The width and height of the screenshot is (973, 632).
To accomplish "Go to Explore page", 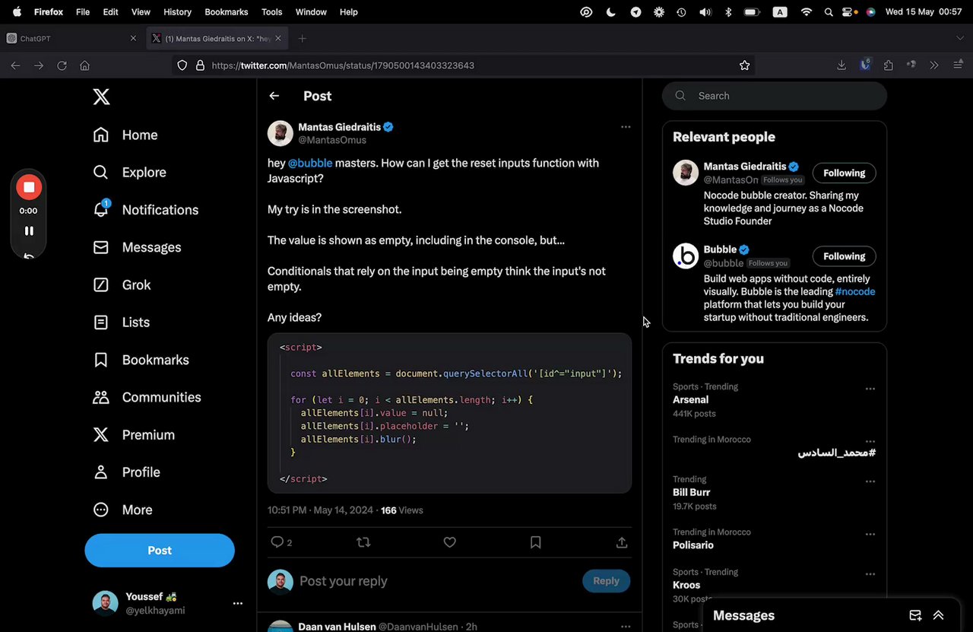I will pos(129,172).
